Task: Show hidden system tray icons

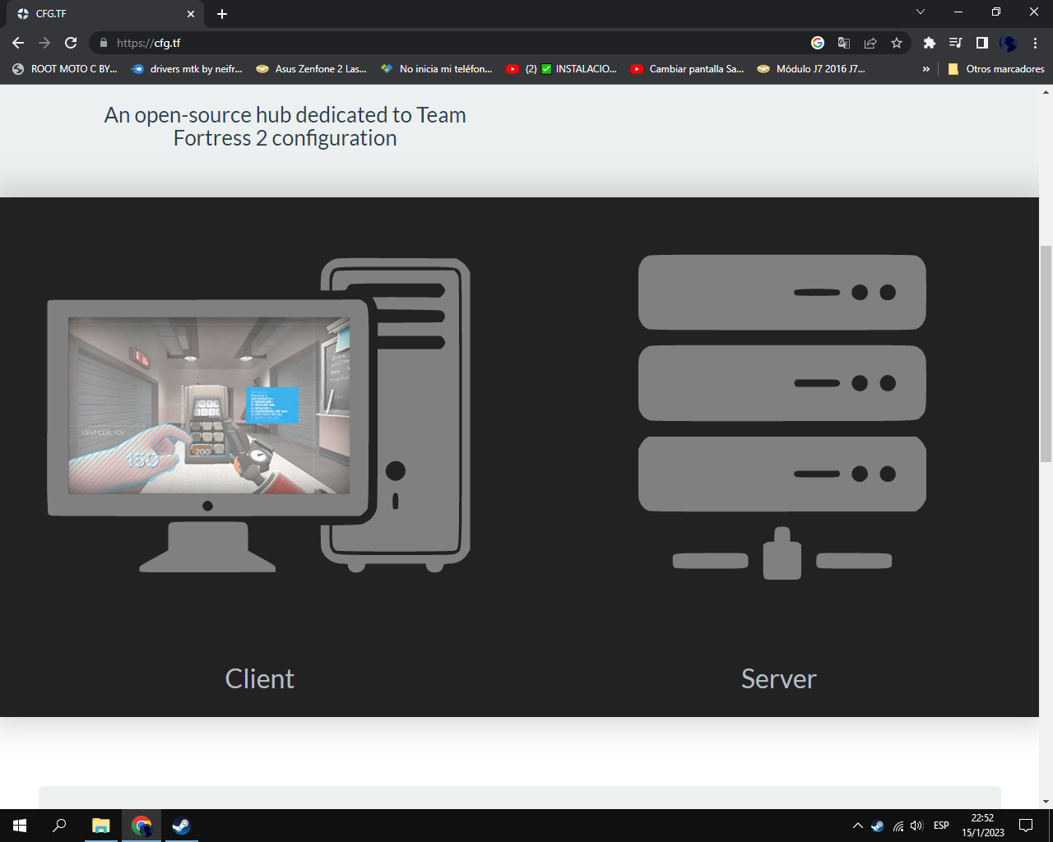Action: pos(858,826)
